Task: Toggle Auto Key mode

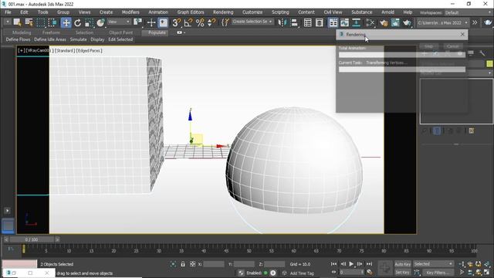Action: click(x=403, y=264)
